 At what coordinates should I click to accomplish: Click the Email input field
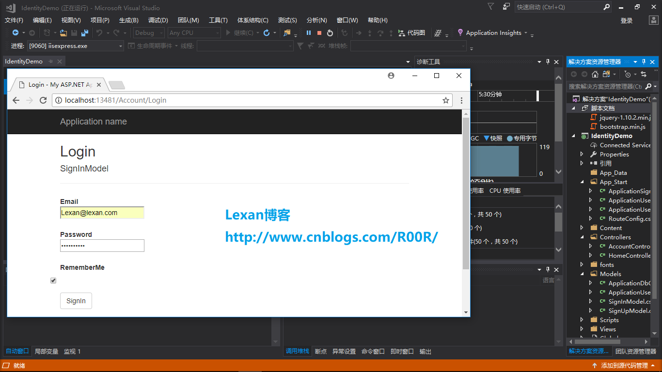(x=102, y=213)
